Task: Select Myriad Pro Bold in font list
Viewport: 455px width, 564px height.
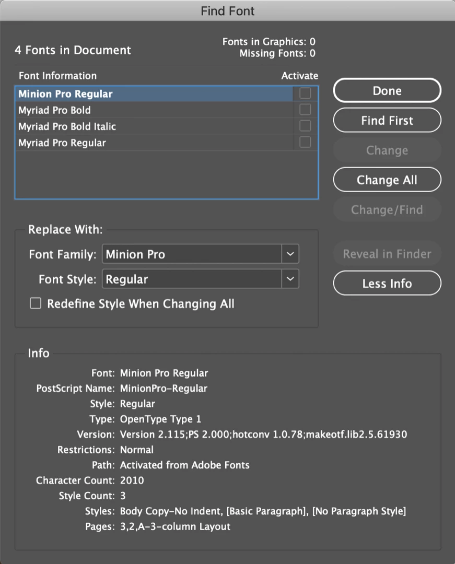Action: 154,110
